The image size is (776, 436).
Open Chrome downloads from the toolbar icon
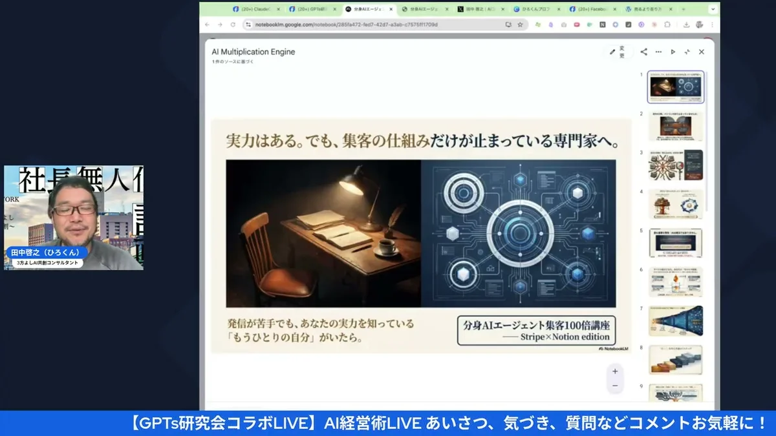point(687,24)
